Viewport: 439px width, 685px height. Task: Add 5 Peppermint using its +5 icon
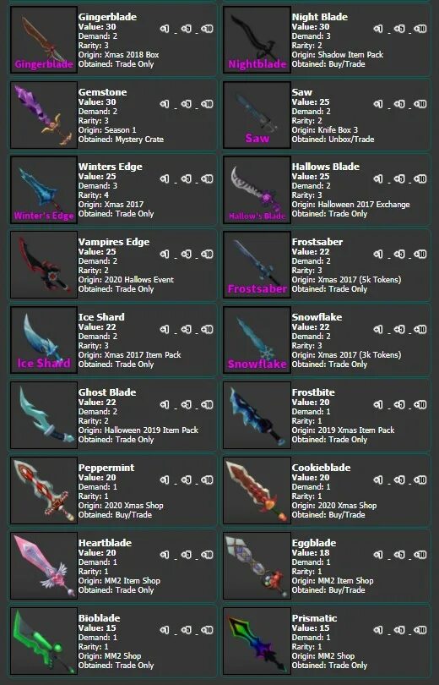coord(186,479)
